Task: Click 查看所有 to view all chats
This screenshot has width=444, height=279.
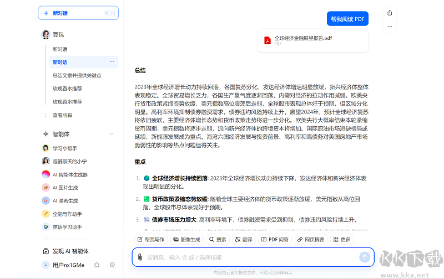Action: [62, 115]
